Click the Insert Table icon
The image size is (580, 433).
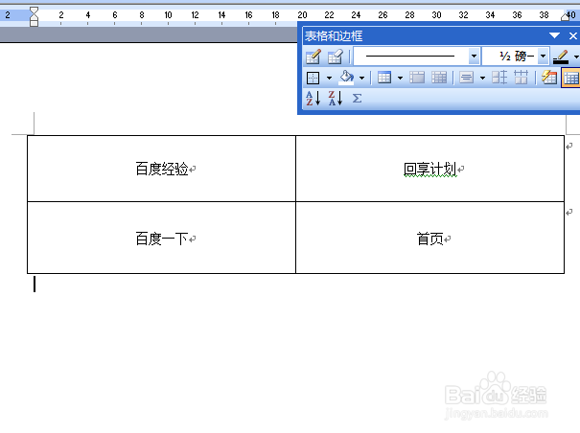pos(384,78)
